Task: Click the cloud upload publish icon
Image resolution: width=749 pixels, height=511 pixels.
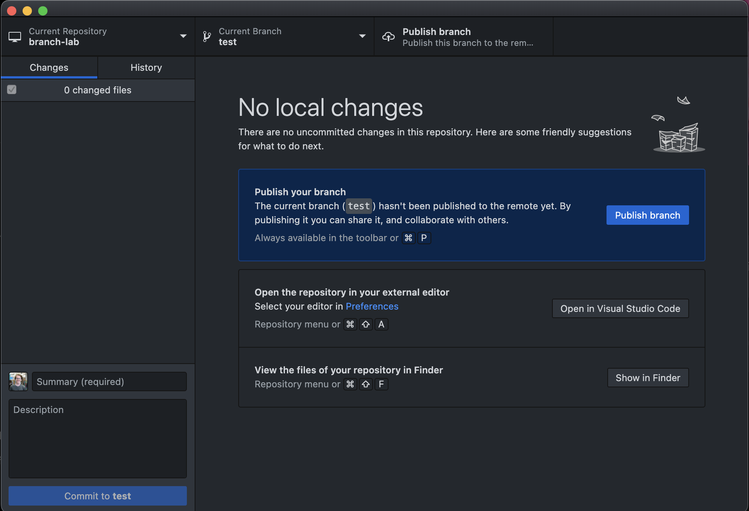Action: 388,37
